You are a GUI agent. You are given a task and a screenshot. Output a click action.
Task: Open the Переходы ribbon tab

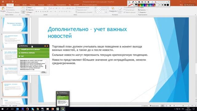(x=32, y=5)
